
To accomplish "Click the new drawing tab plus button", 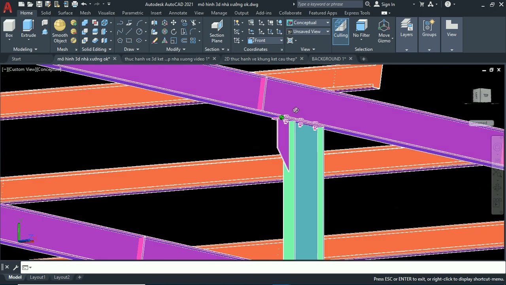I will (x=364, y=59).
